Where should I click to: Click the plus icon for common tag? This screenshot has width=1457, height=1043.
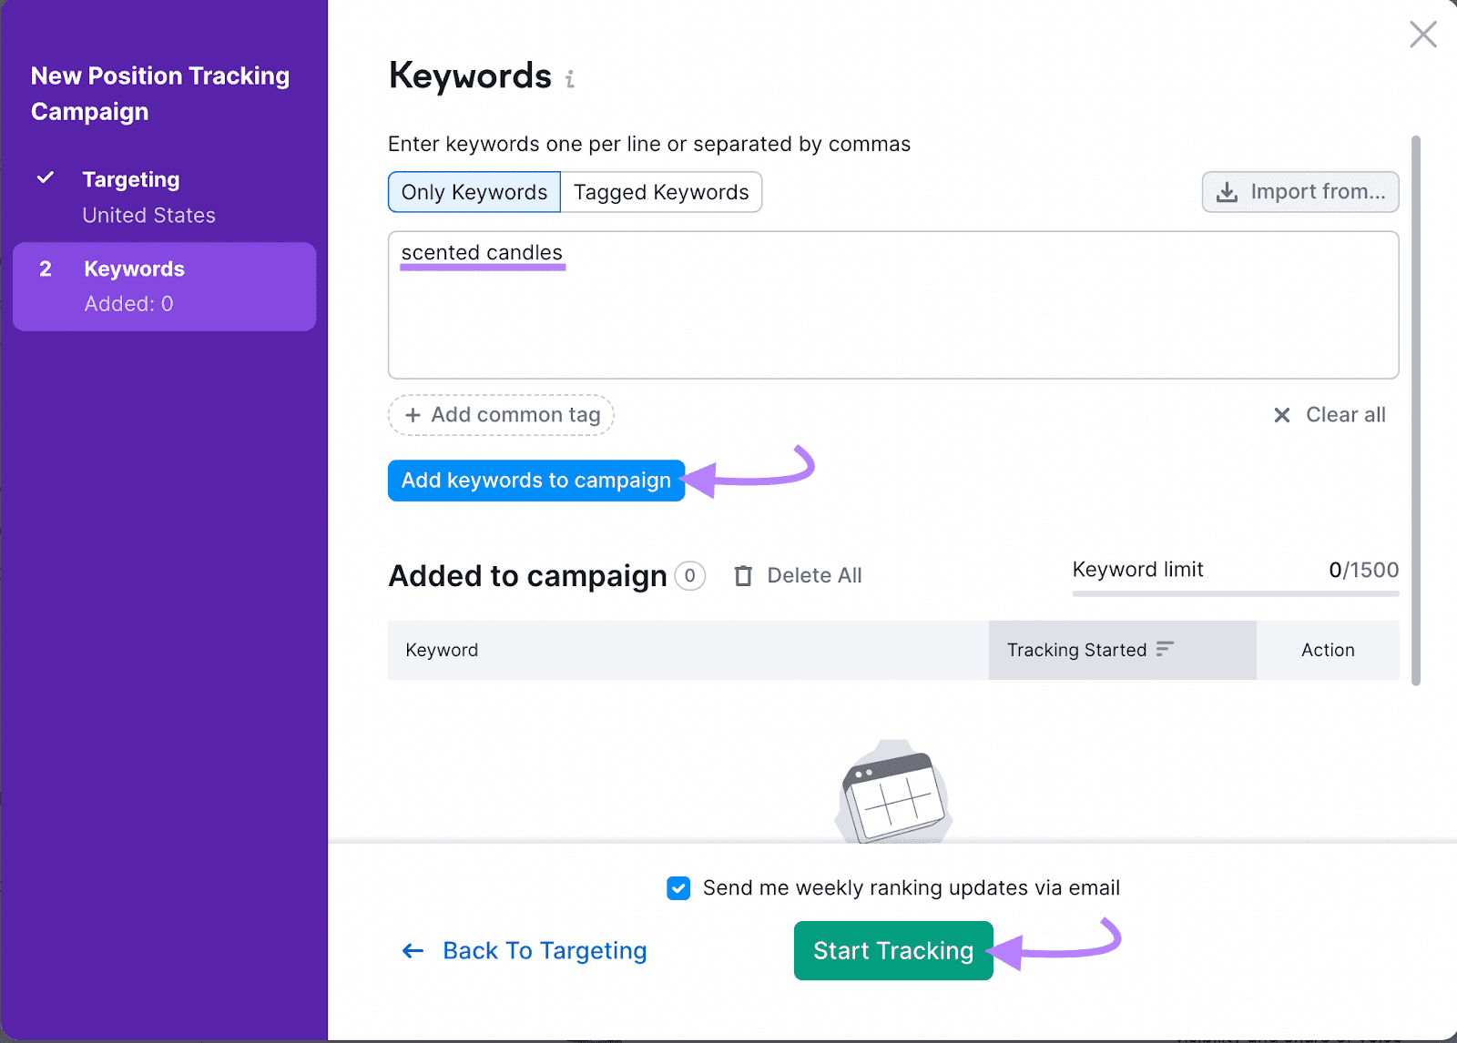(x=413, y=415)
